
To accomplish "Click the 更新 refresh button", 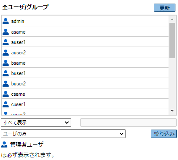I will (165, 8).
